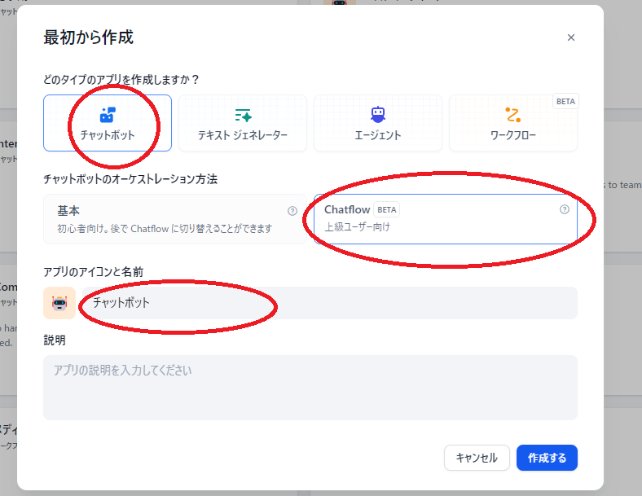
Task: Click the BETA badge on ワークフロー
Action: tap(565, 102)
